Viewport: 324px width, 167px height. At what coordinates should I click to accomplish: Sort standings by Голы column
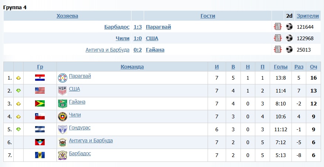[x=281, y=67]
